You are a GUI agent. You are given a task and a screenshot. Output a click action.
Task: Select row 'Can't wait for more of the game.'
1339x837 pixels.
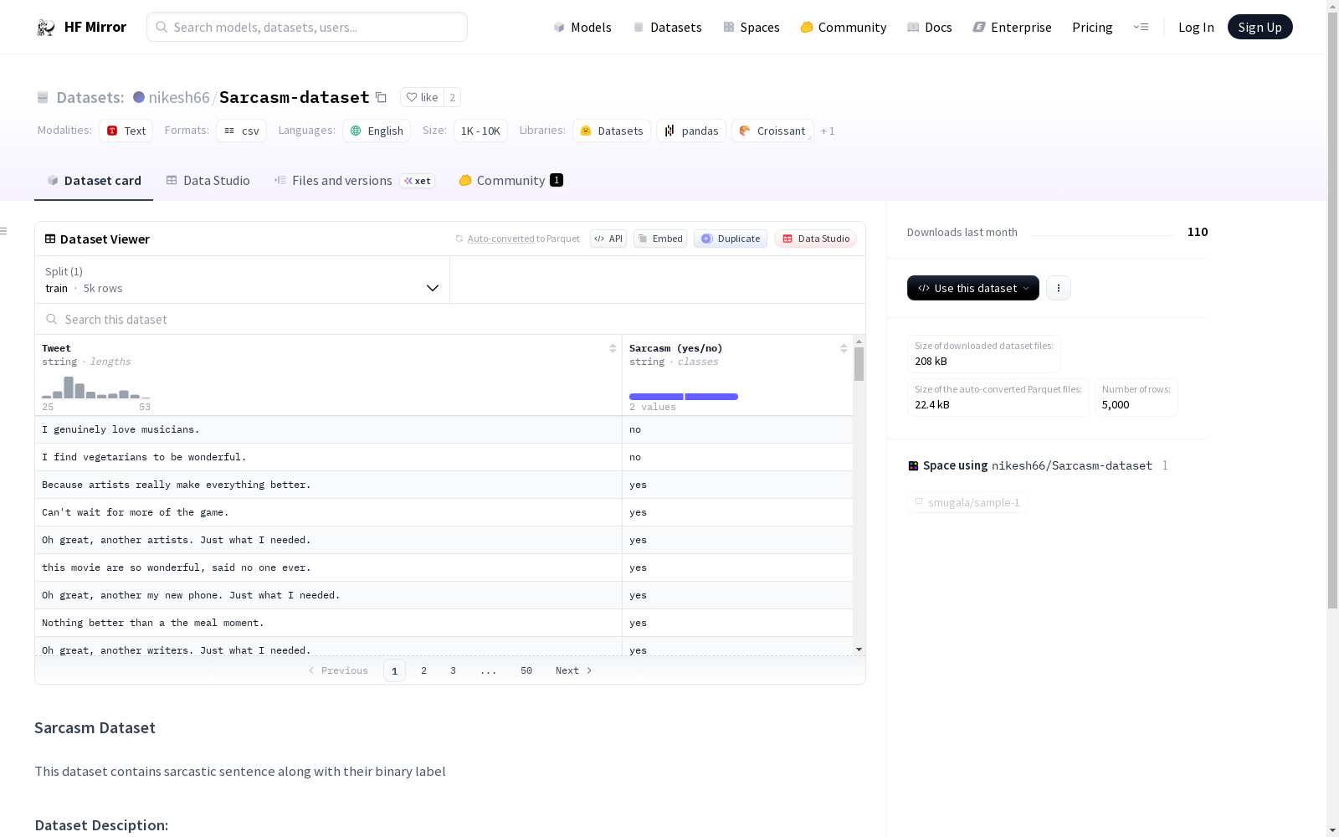(x=444, y=512)
